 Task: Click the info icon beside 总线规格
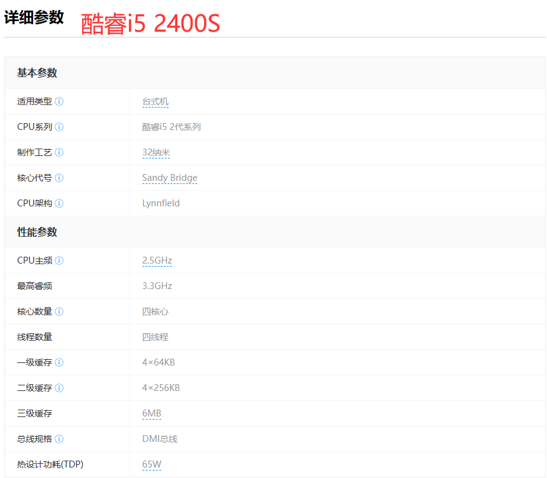point(59,439)
